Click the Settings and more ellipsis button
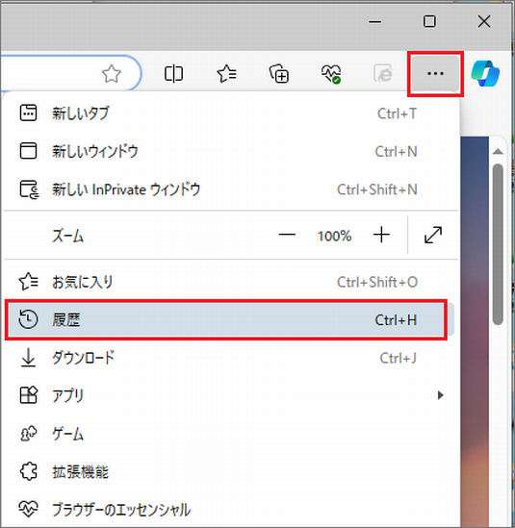This screenshot has height=528, width=515. pyautogui.click(x=435, y=74)
